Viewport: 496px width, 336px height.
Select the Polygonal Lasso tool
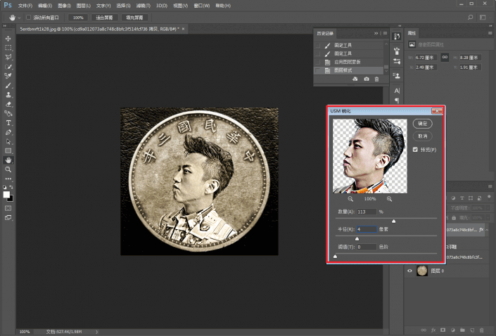(x=8, y=57)
